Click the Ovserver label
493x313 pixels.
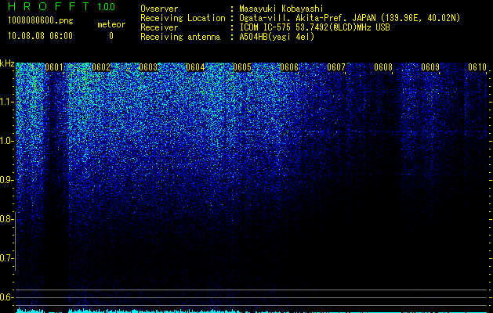pos(159,9)
